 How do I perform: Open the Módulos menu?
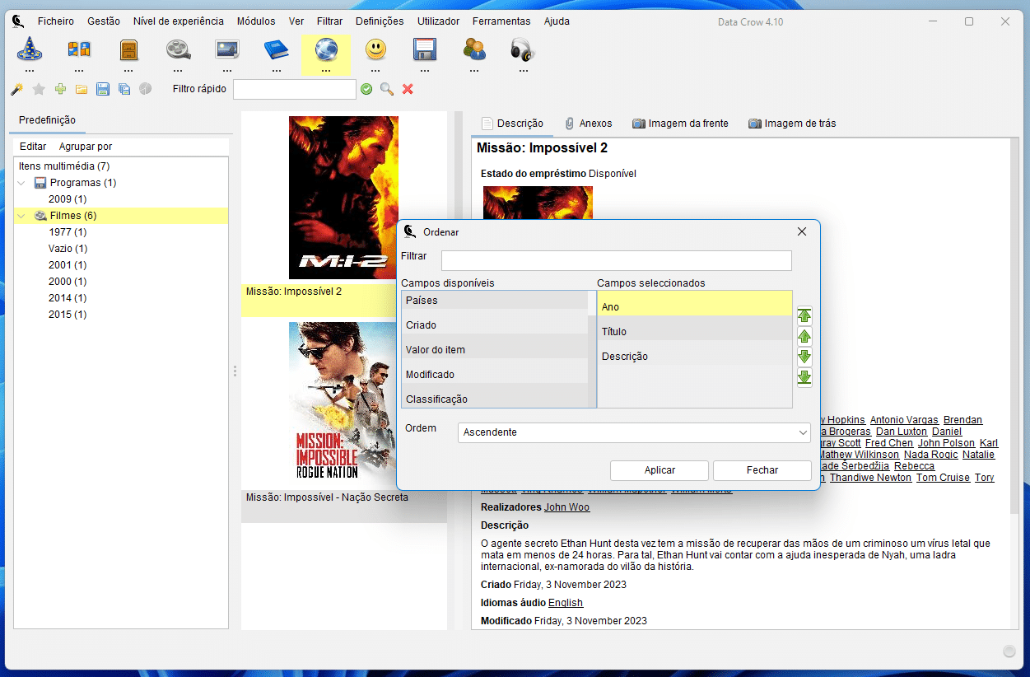[256, 21]
